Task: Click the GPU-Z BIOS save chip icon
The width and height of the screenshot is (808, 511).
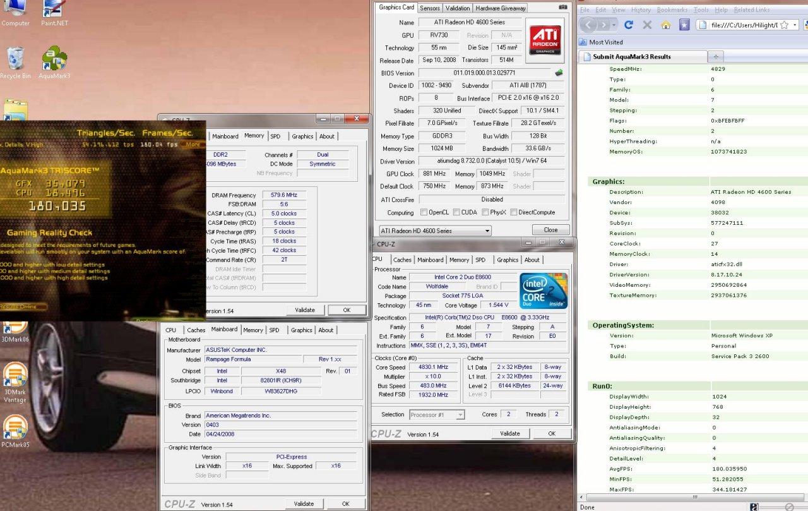Action: tap(559, 73)
